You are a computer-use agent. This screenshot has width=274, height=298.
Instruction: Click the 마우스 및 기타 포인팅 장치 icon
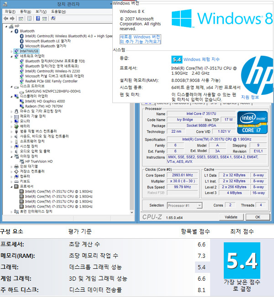click(16, 111)
